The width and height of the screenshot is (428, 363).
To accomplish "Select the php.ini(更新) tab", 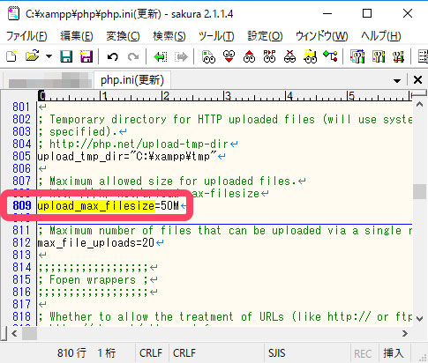I will (x=132, y=80).
